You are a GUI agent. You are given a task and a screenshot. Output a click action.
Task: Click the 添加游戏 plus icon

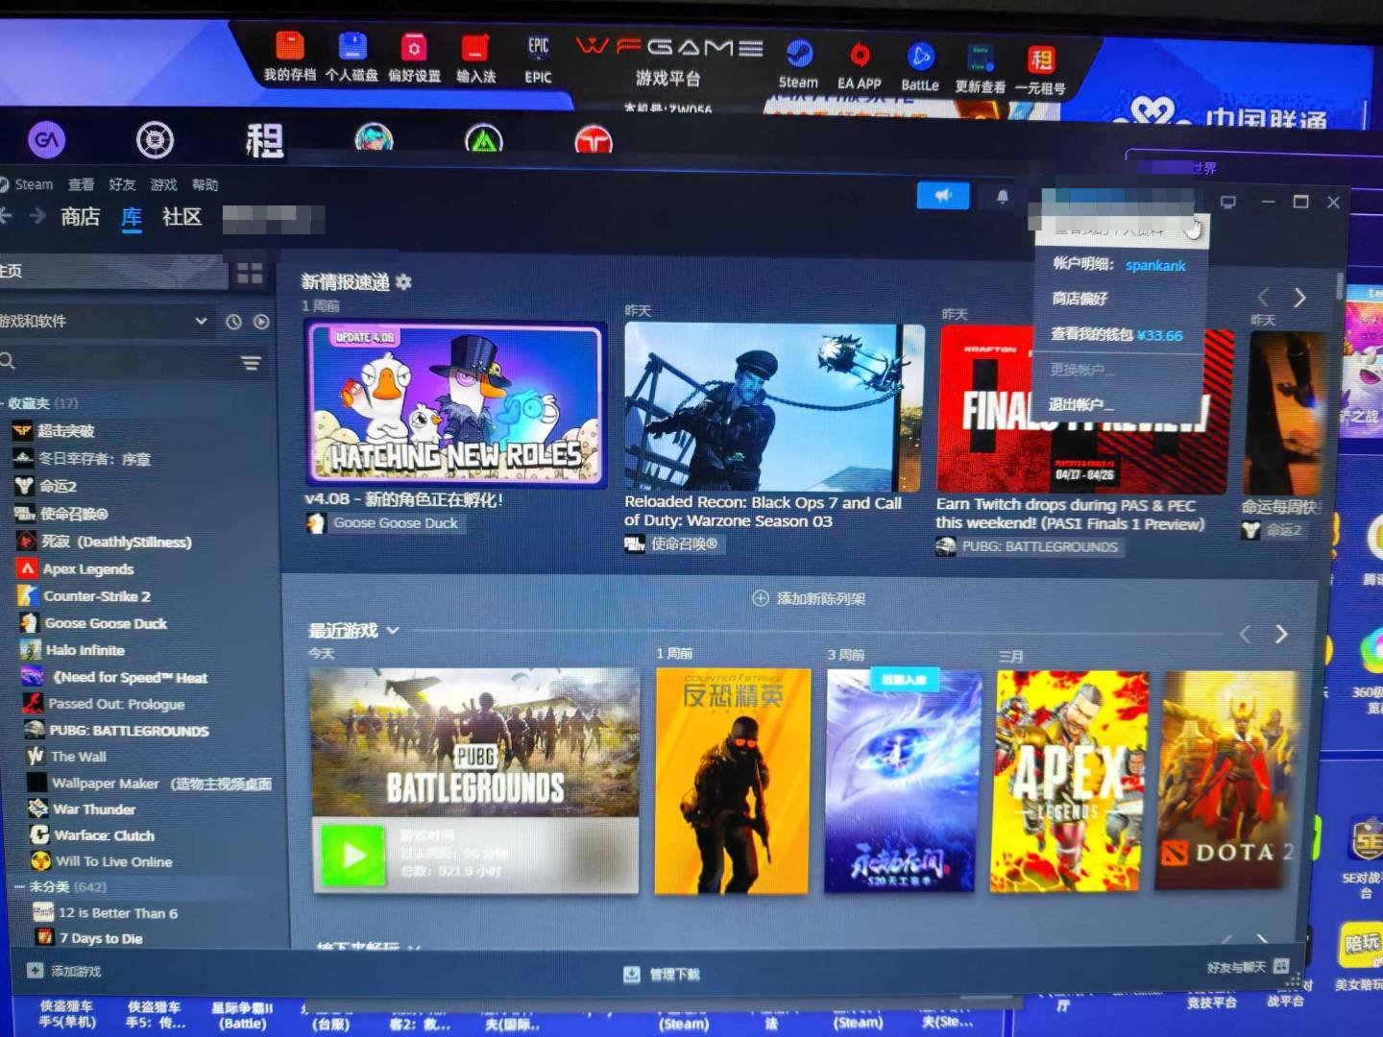pos(36,971)
